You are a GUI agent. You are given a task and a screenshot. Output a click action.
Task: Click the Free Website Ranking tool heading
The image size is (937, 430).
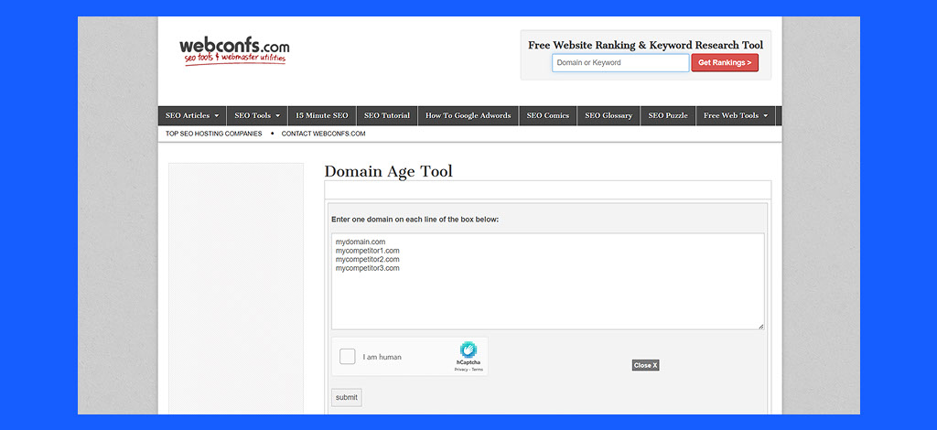[645, 46]
